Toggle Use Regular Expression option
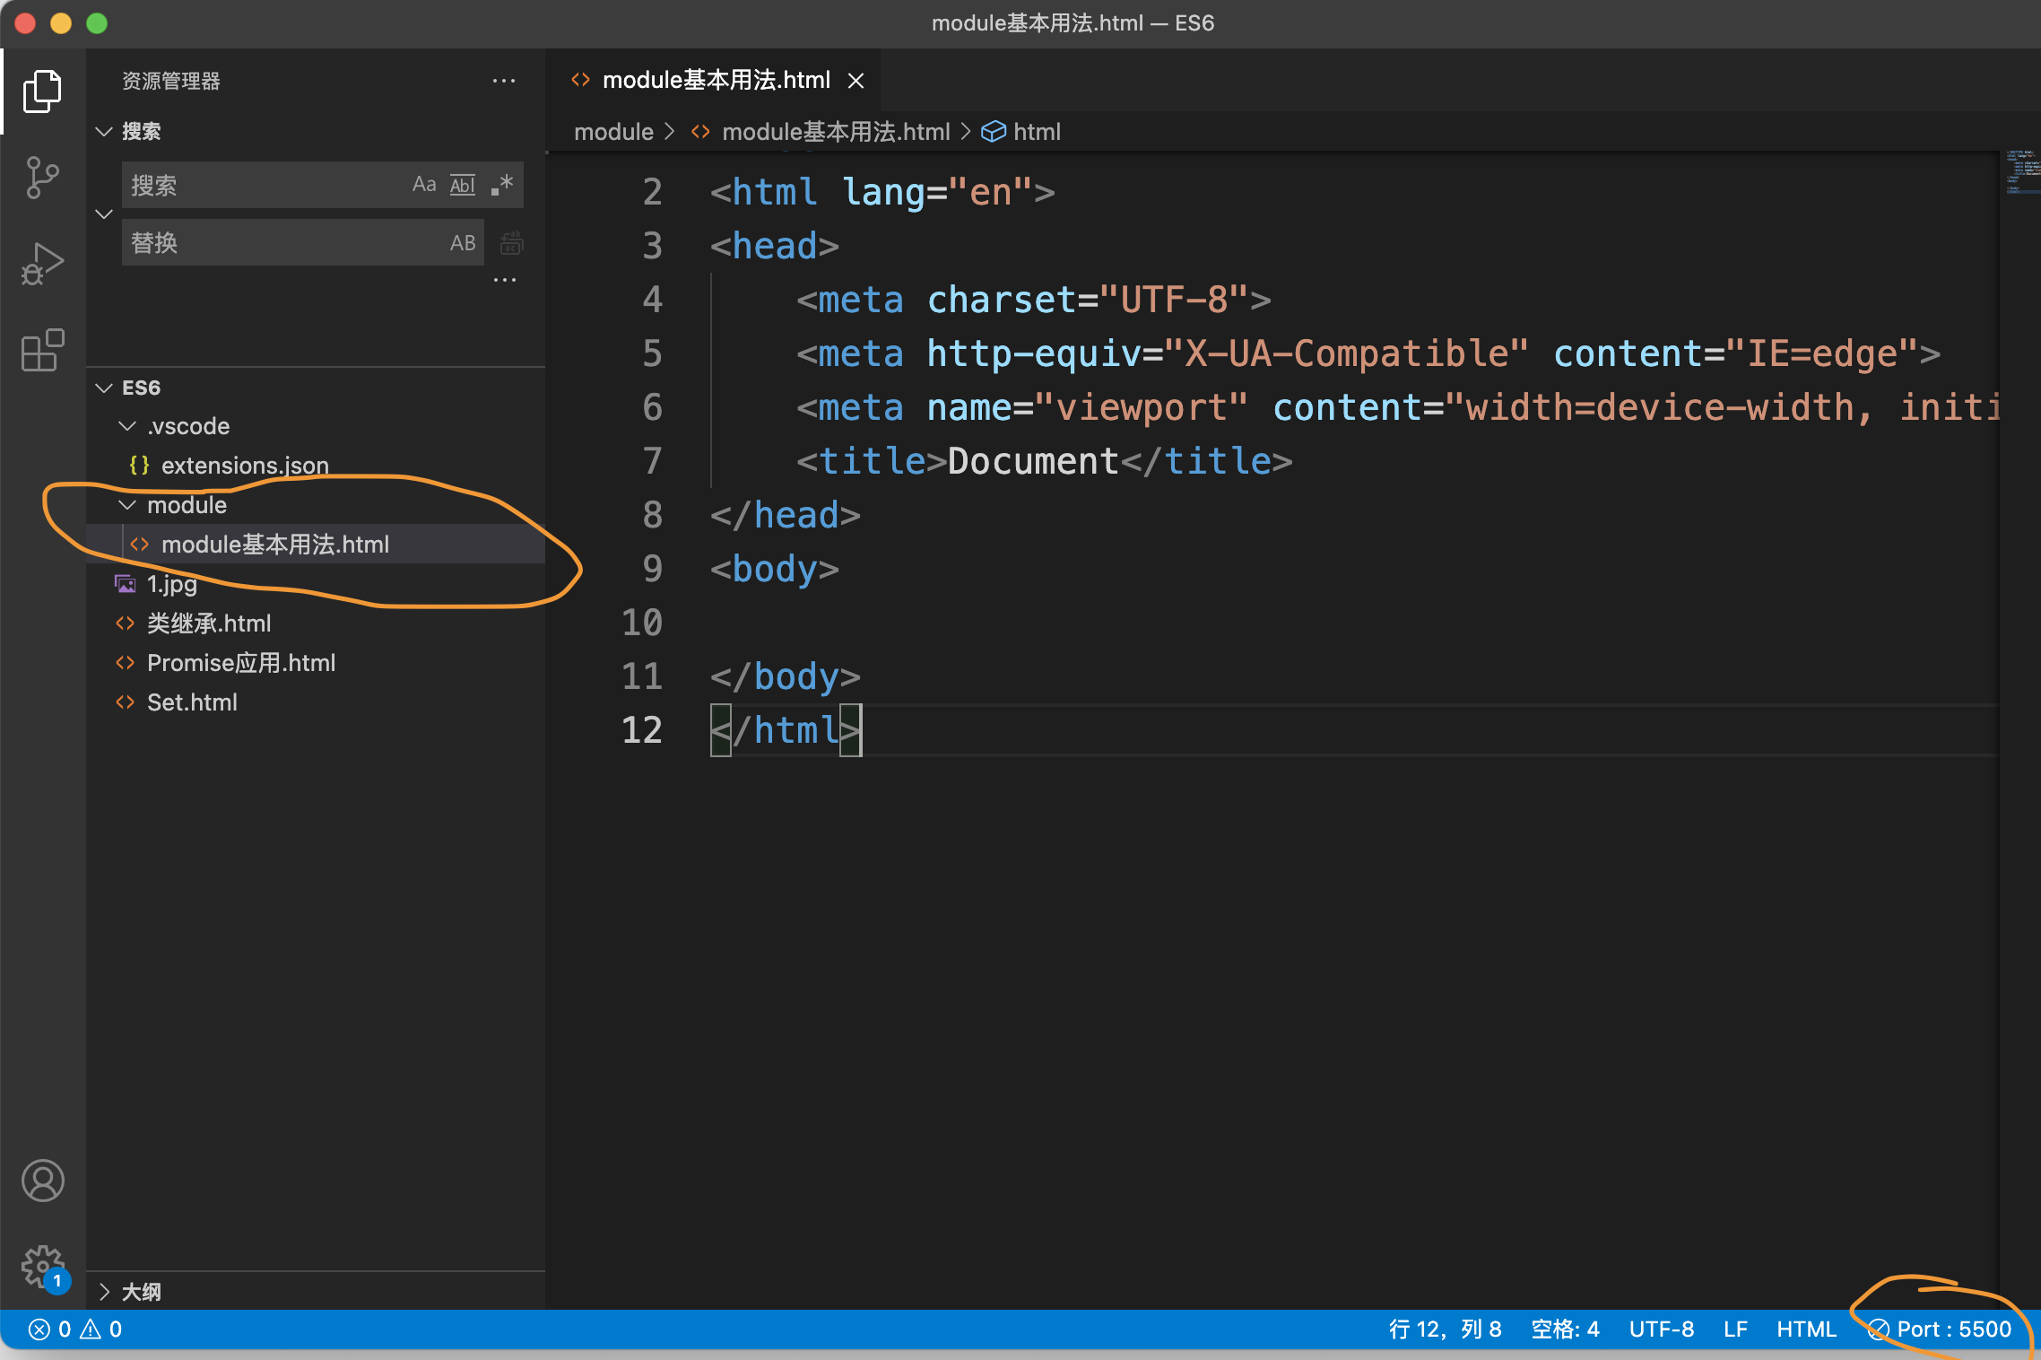The width and height of the screenshot is (2041, 1360). (502, 185)
